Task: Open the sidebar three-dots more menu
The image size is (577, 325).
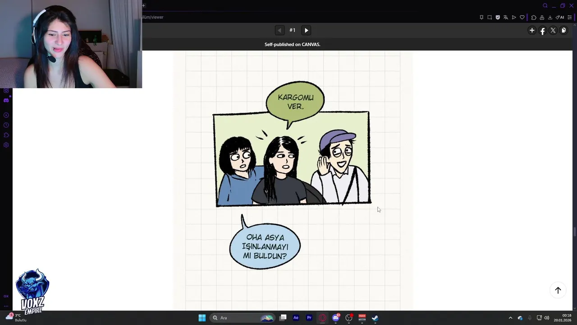Action: [6, 306]
